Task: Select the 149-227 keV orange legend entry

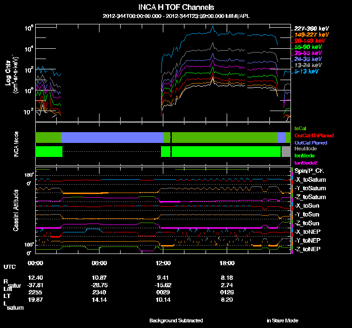Action: click(311, 35)
